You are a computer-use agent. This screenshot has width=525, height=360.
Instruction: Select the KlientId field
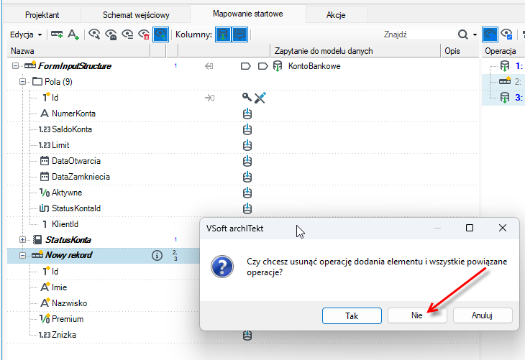[x=65, y=224]
